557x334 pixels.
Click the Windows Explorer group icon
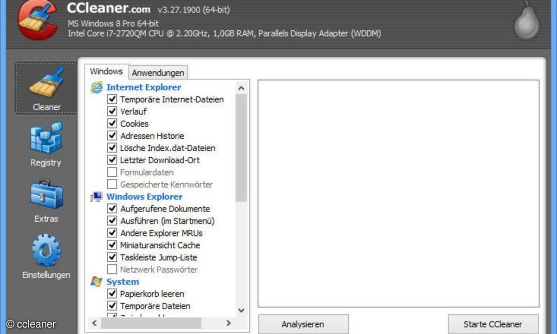point(97,197)
